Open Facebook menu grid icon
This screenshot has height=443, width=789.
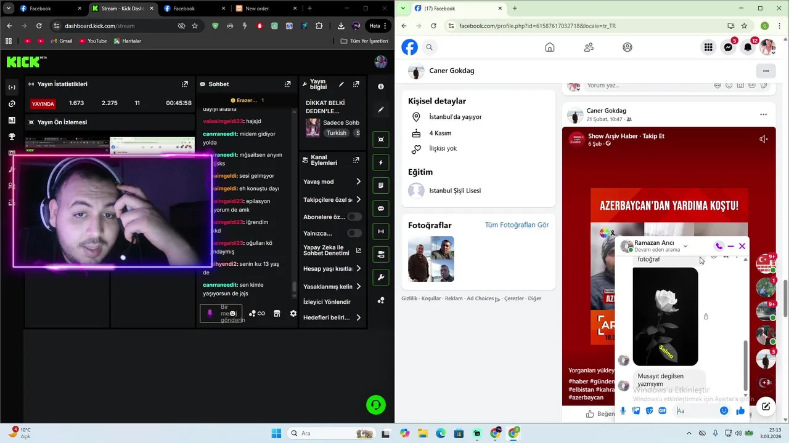(x=708, y=47)
